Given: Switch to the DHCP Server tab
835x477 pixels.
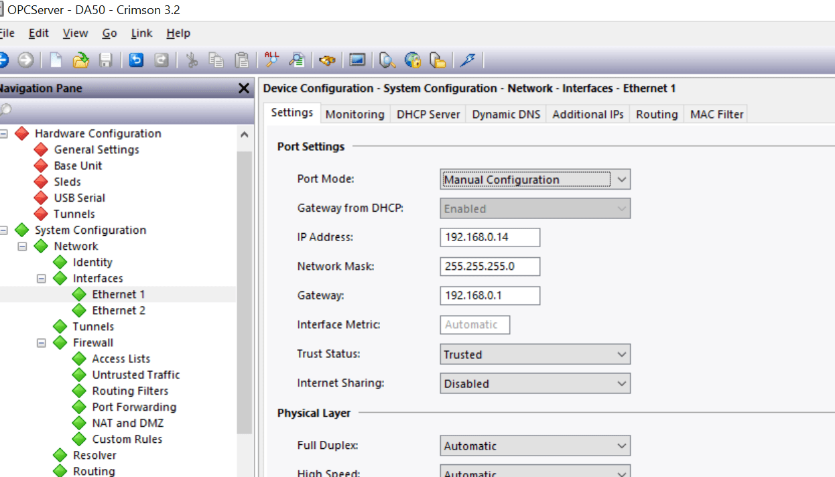Looking at the screenshot, I should pos(428,114).
